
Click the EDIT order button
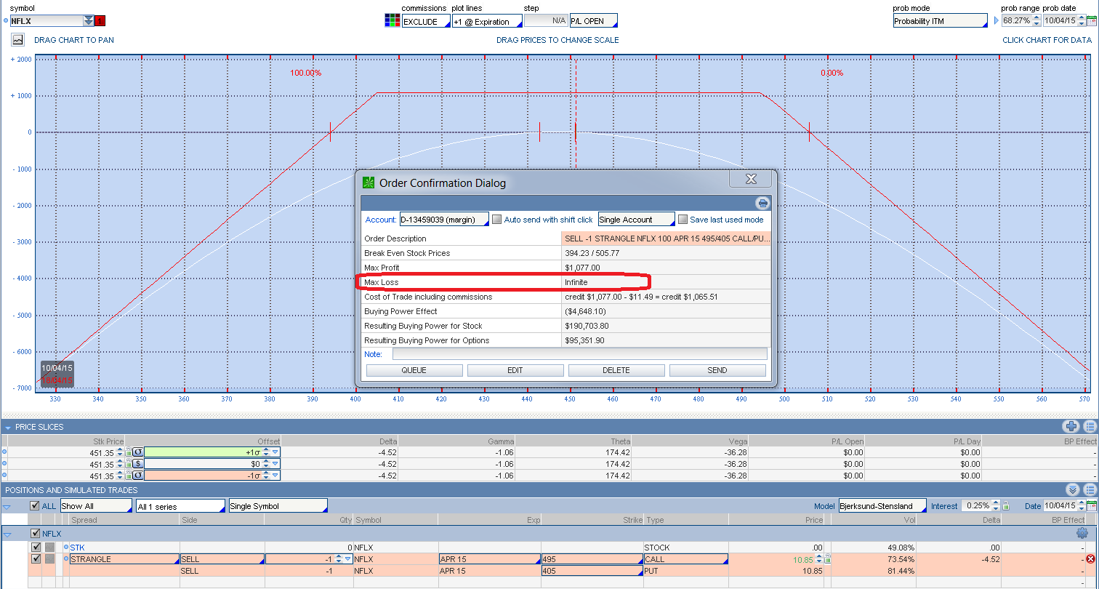click(x=515, y=370)
